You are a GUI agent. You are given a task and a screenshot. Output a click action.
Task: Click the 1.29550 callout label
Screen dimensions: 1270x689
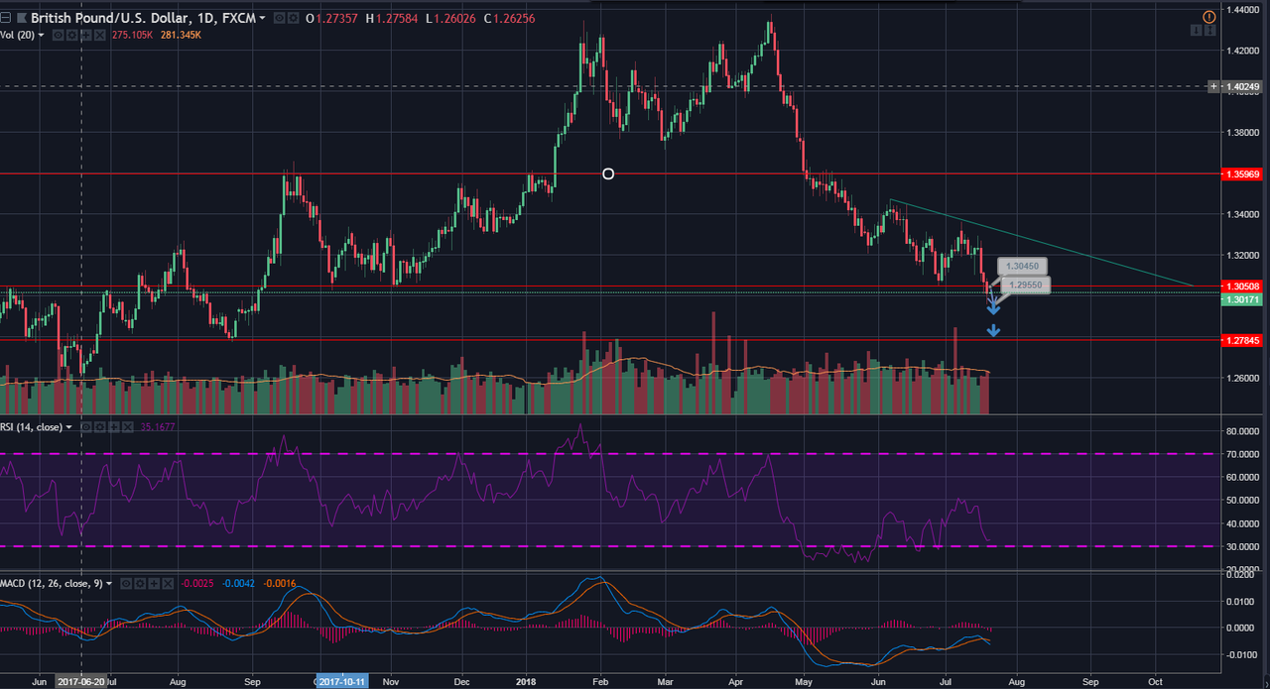1024,285
